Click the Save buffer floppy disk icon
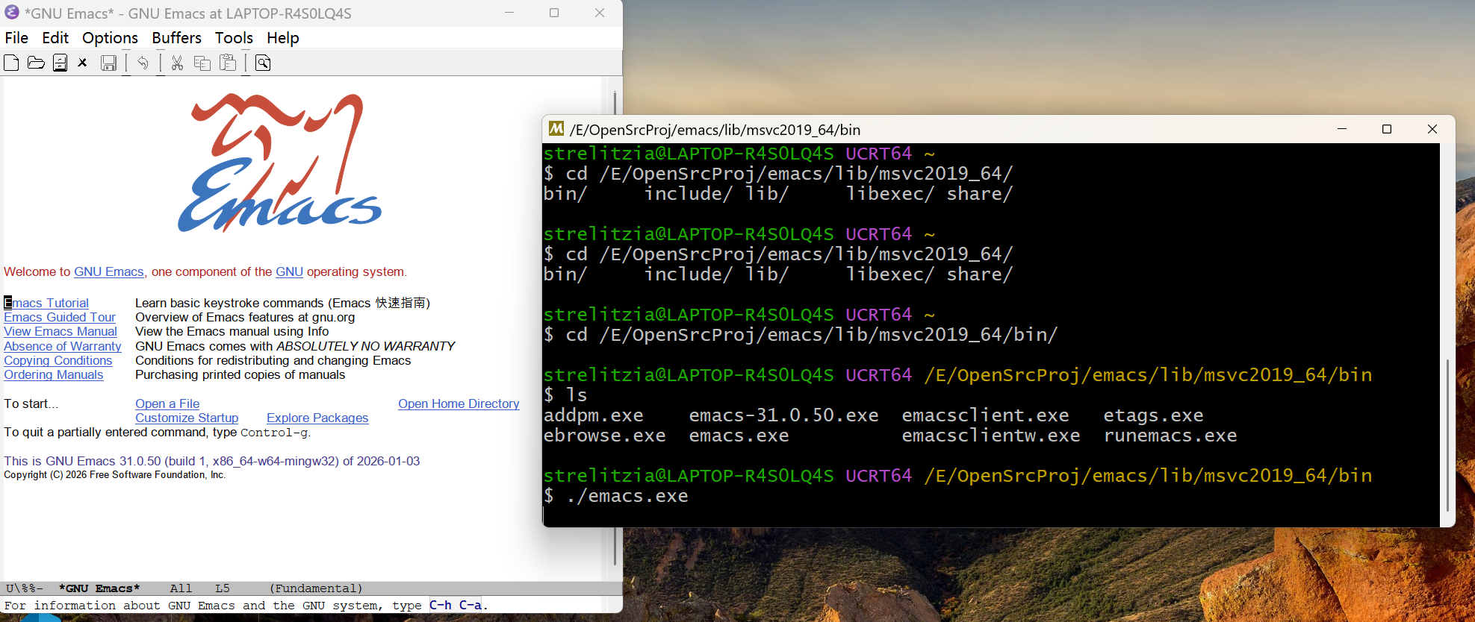 coord(108,63)
